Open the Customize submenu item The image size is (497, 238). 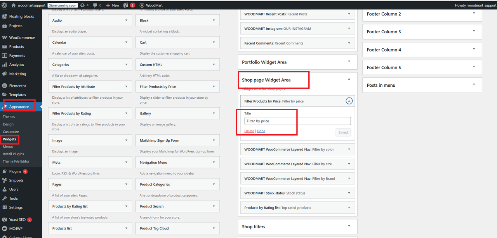pyautogui.click(x=11, y=132)
